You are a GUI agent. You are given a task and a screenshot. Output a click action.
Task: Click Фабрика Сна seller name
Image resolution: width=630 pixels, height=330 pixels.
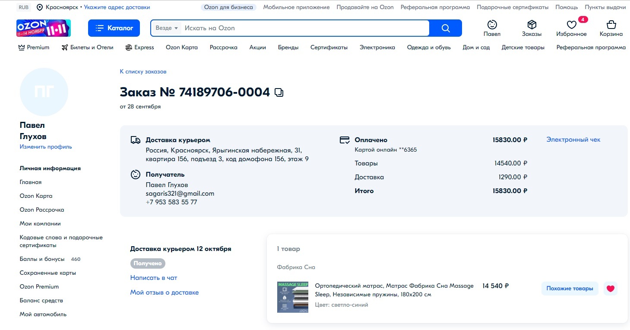pos(296,267)
